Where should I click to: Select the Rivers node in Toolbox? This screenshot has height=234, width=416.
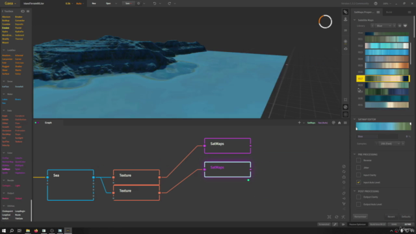pyautogui.click(x=18, y=99)
